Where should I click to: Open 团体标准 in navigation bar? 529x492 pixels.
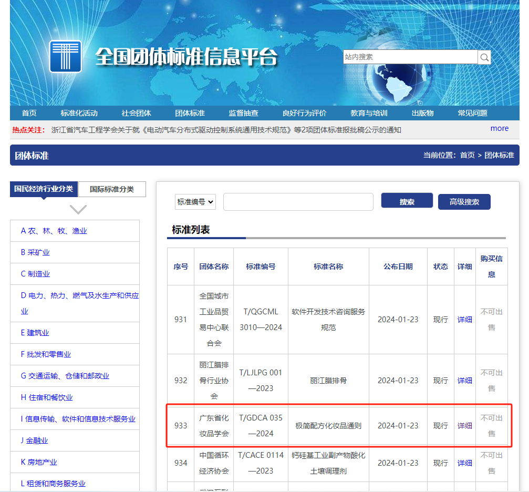point(190,113)
